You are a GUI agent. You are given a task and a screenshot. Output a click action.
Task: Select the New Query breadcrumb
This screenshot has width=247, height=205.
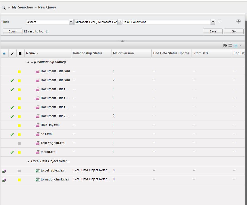pos(47,7)
